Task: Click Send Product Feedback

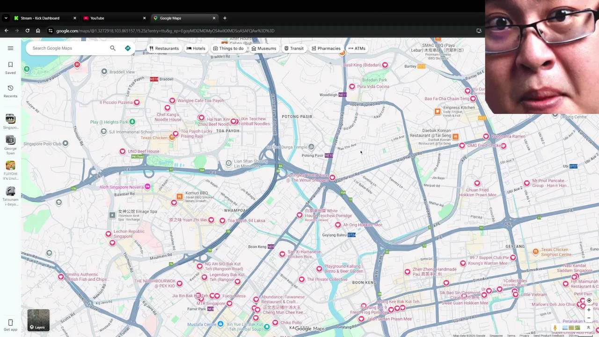Action: coord(548,336)
